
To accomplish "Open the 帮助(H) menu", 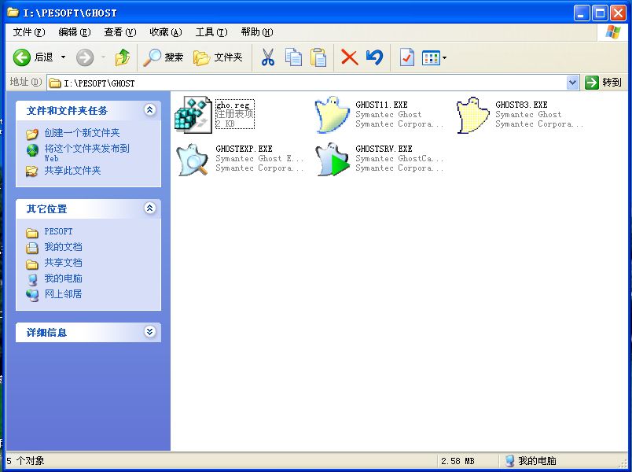I will click(257, 32).
